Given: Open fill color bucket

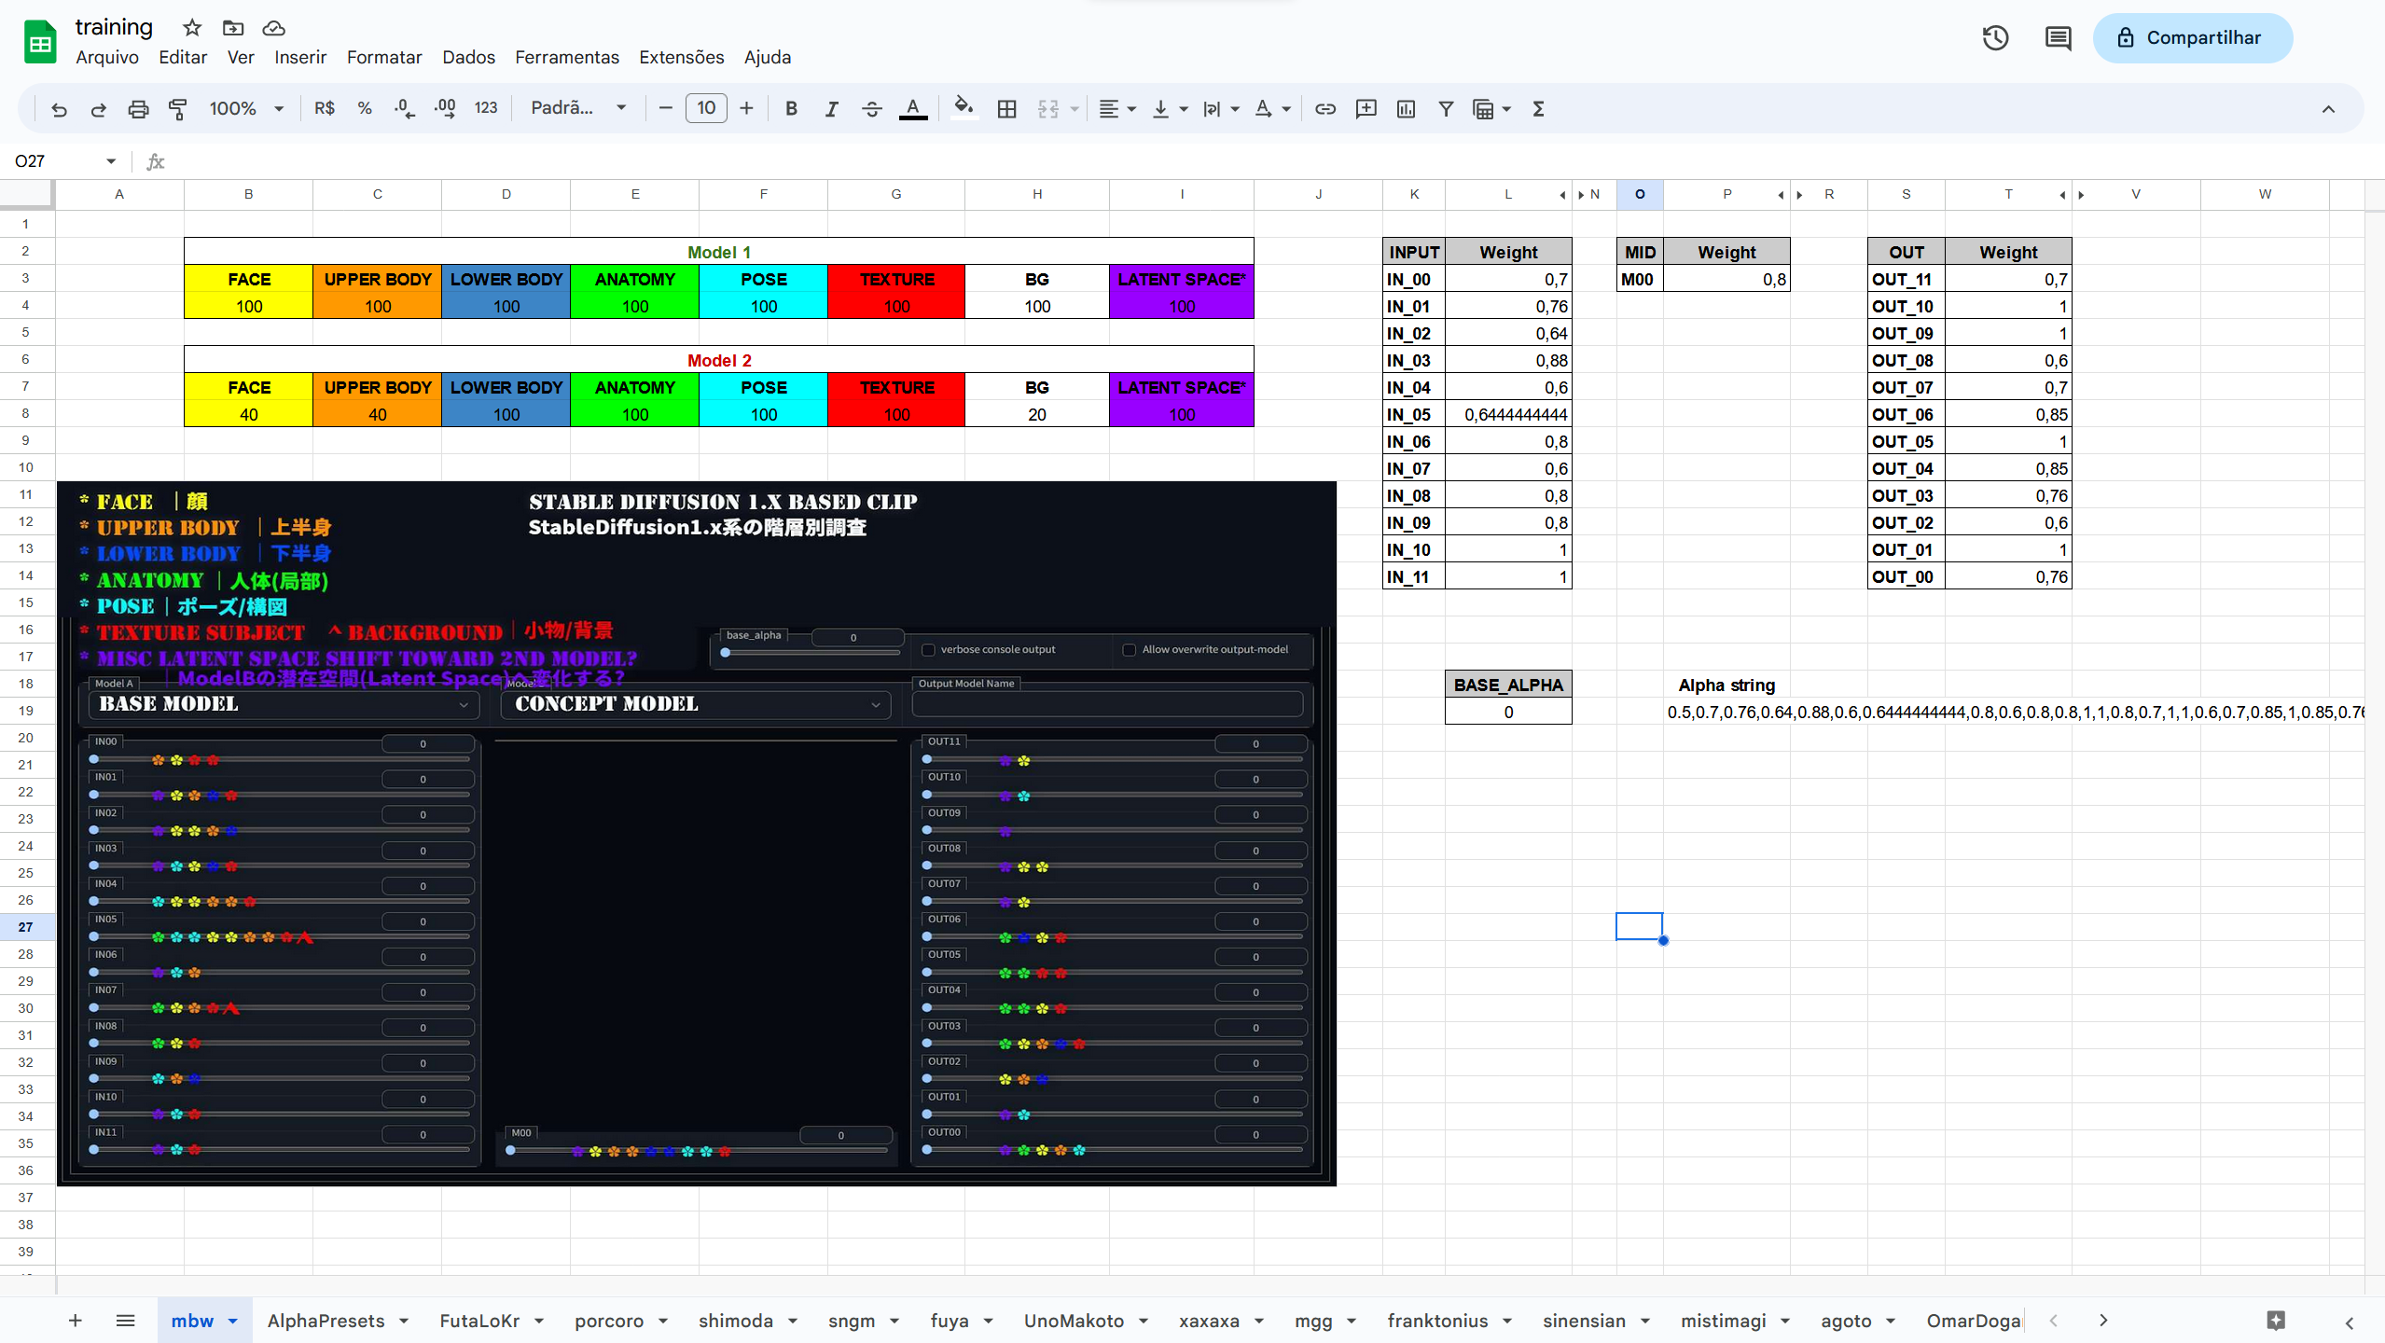Looking at the screenshot, I should [x=964, y=109].
